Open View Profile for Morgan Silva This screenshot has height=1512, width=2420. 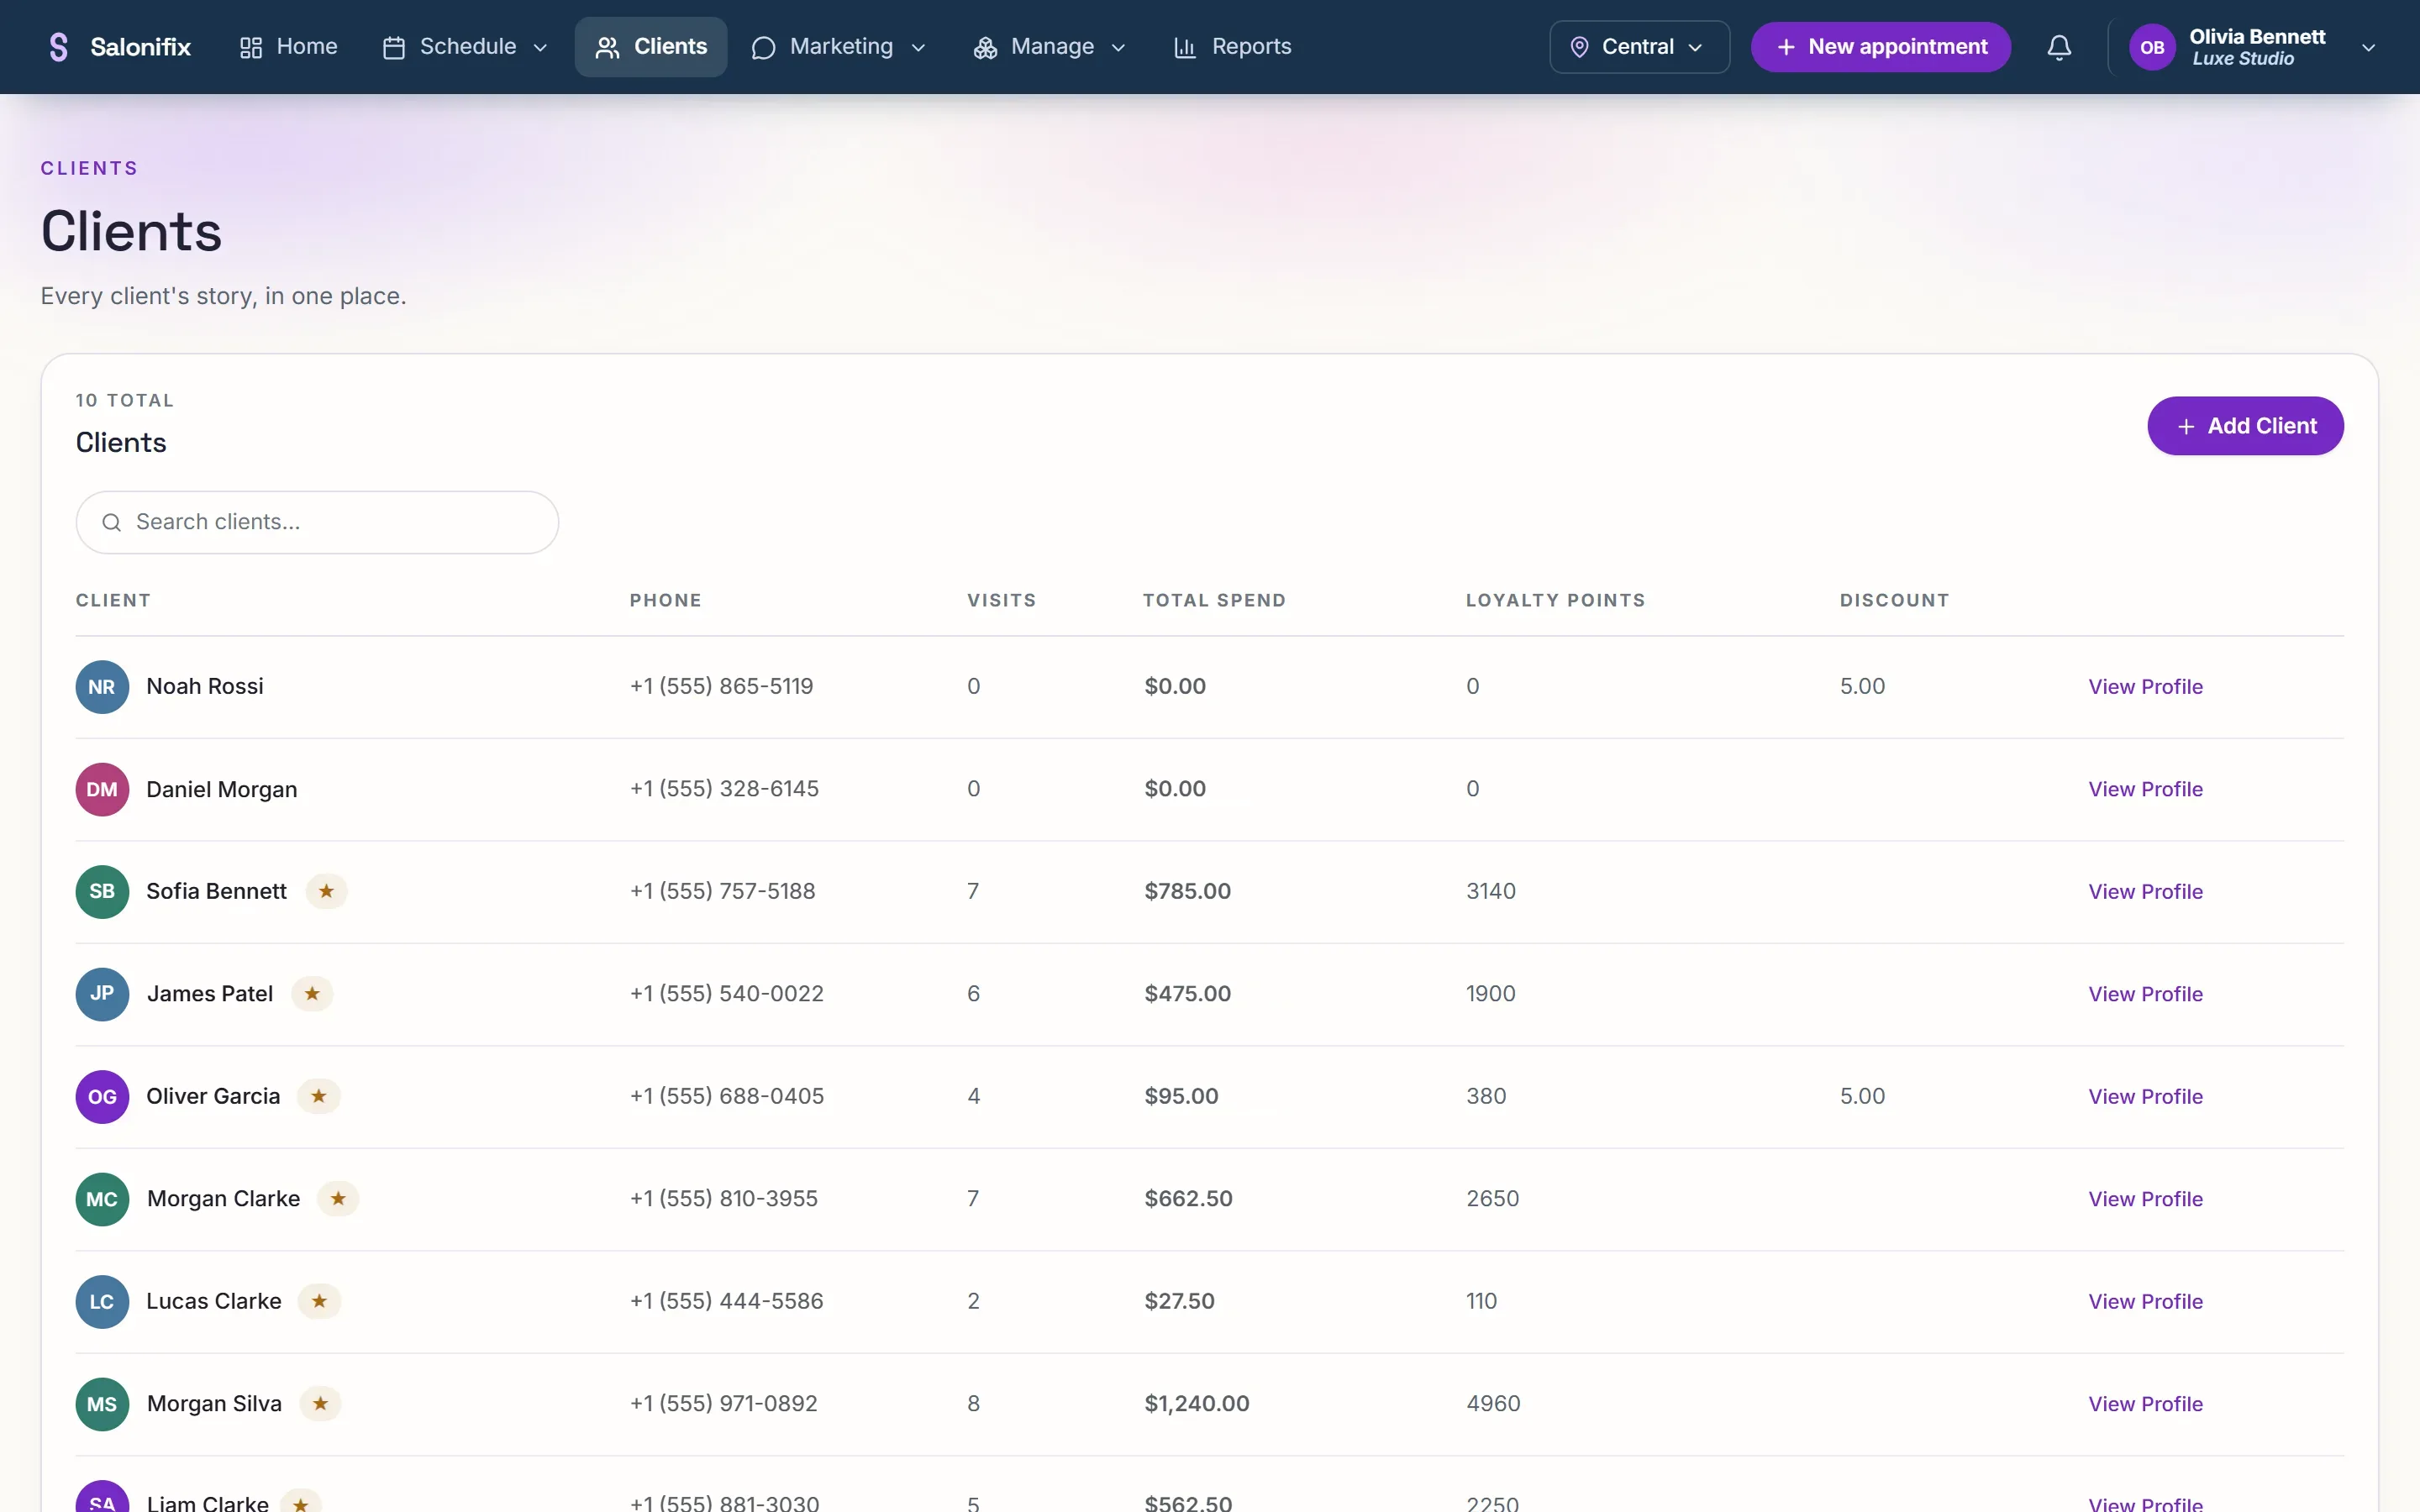[x=2145, y=1404]
